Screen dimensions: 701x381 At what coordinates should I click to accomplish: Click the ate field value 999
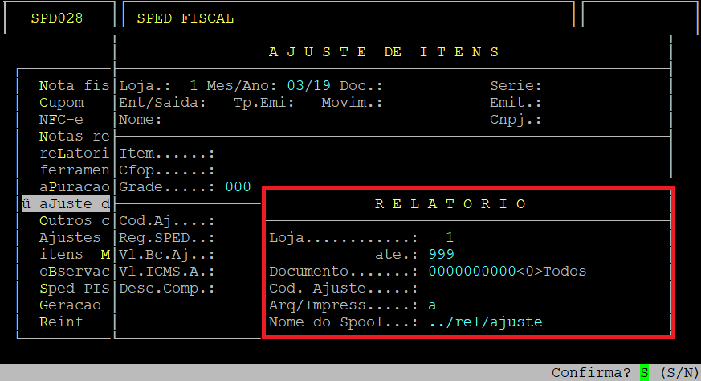coord(442,255)
